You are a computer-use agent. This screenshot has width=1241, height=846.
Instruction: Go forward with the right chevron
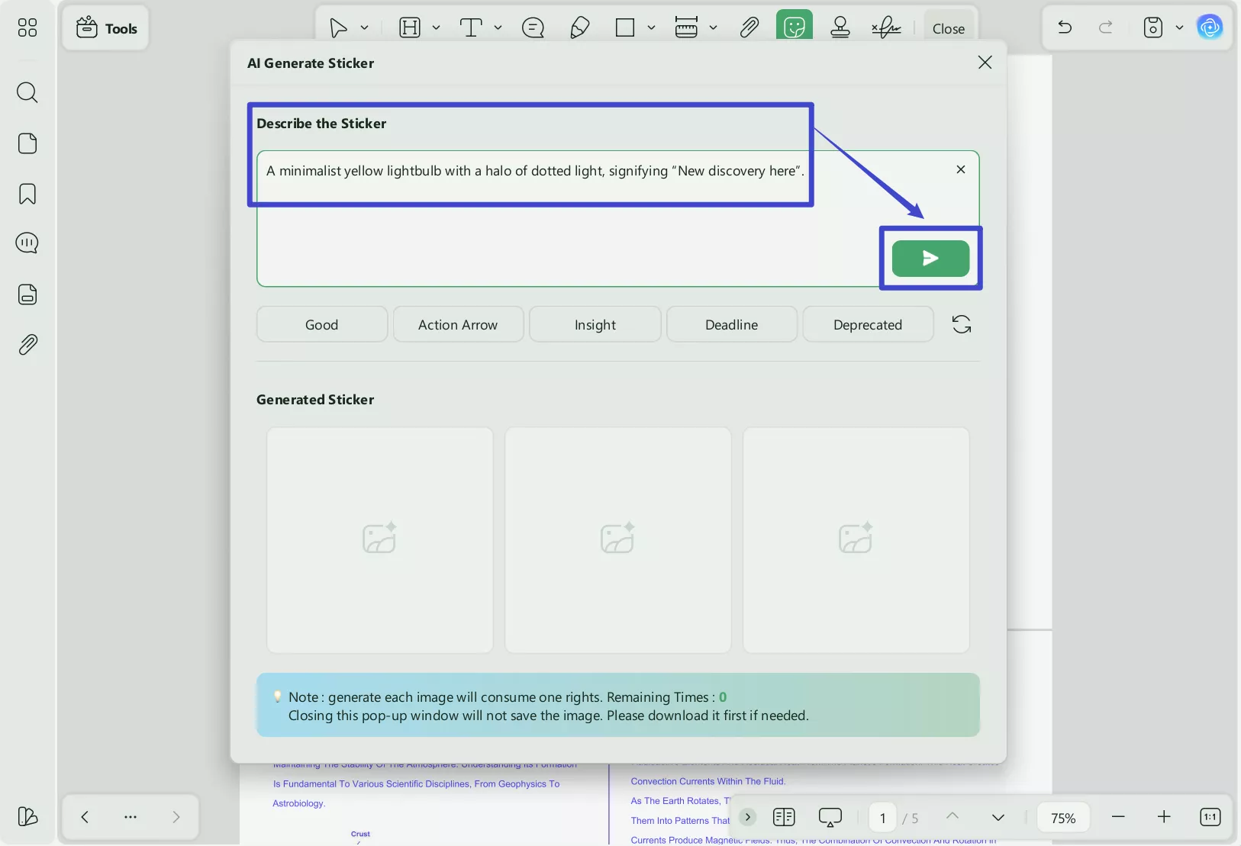pyautogui.click(x=176, y=817)
